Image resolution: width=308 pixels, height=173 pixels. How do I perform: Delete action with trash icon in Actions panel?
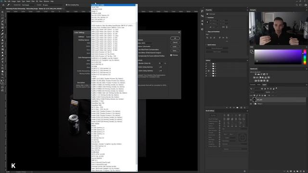tap(244, 108)
